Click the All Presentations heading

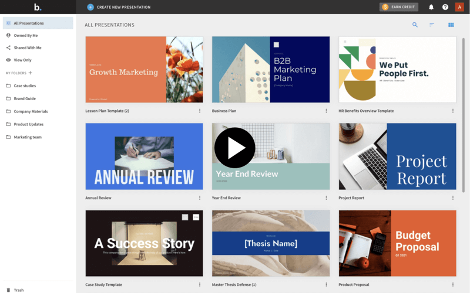tap(109, 25)
